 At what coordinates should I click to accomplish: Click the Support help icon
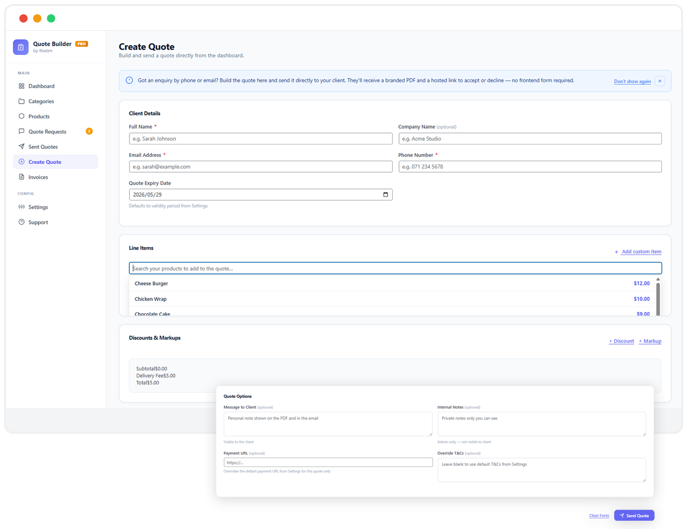point(22,222)
